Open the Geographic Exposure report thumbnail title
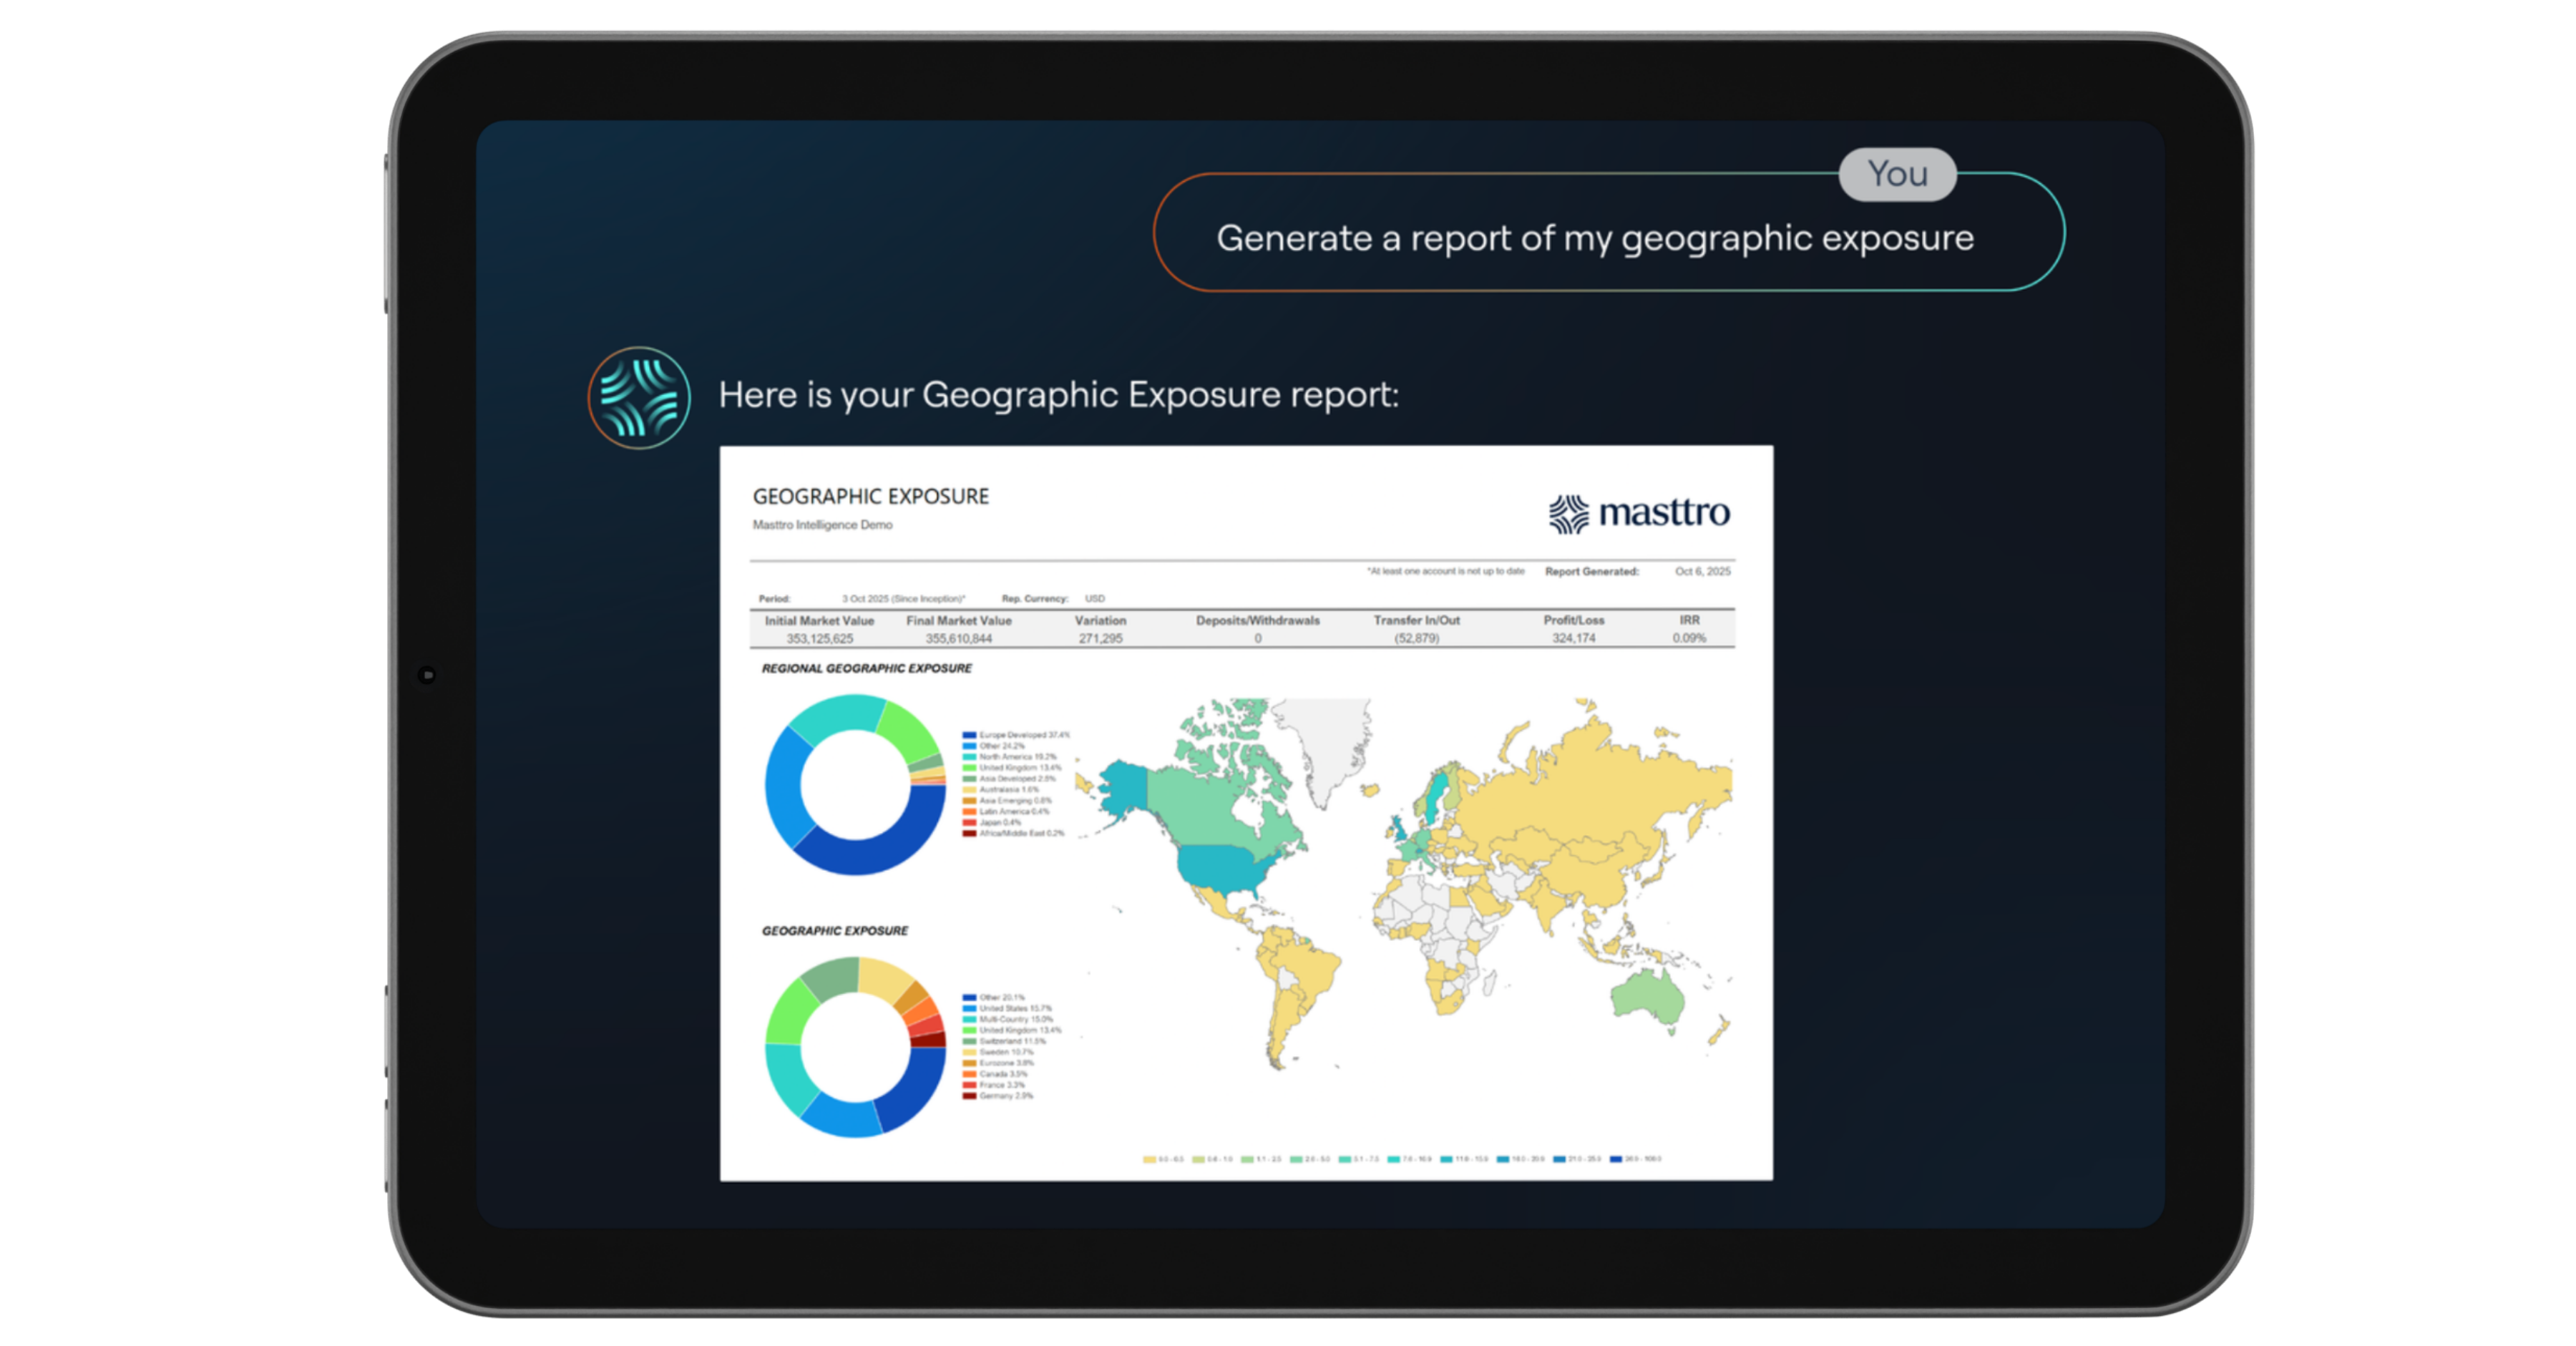This screenshot has width=2576, height=1346. tap(870, 496)
